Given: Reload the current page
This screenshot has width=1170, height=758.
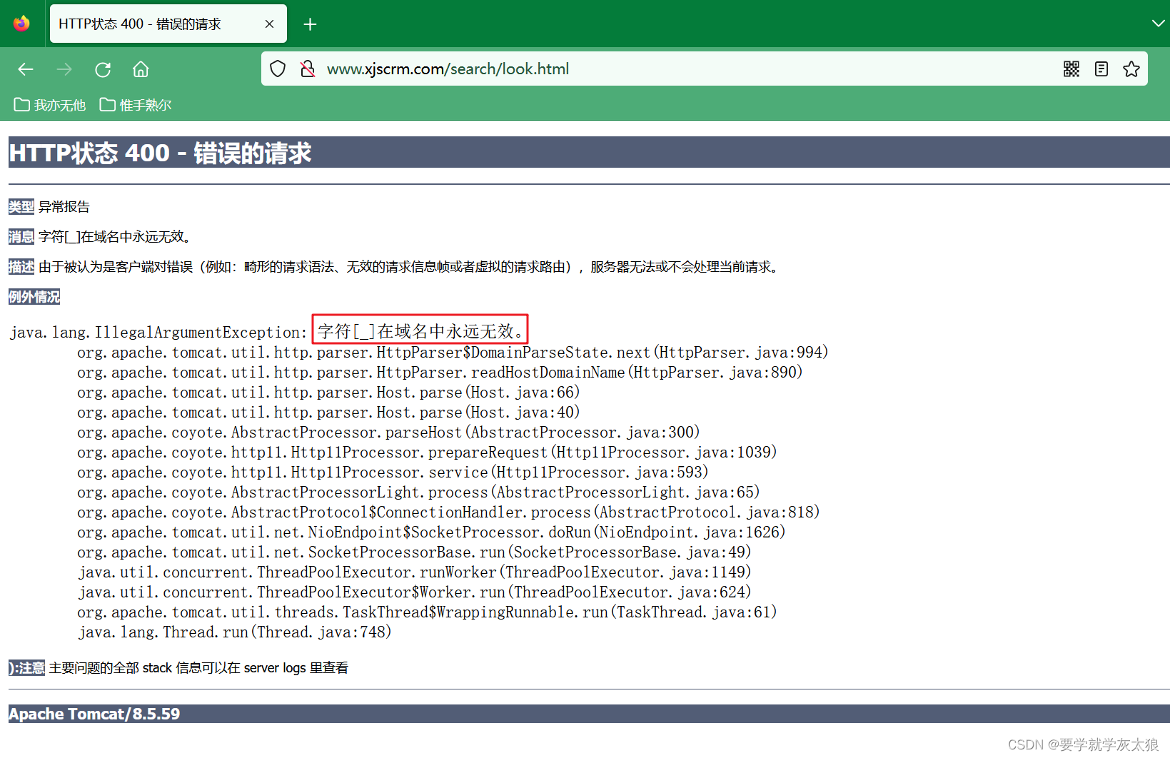Looking at the screenshot, I should 103,69.
